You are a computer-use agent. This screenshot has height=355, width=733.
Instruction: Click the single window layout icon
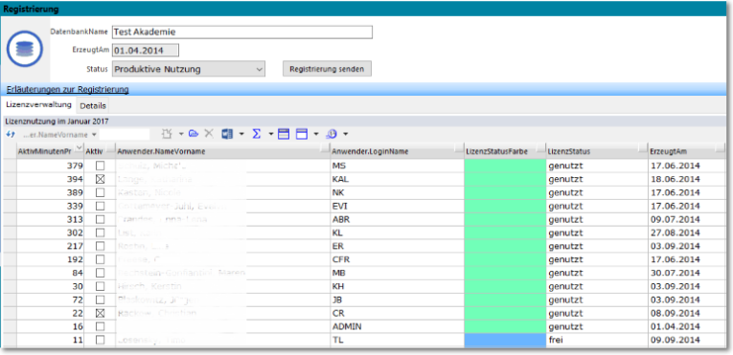pyautogui.click(x=302, y=134)
